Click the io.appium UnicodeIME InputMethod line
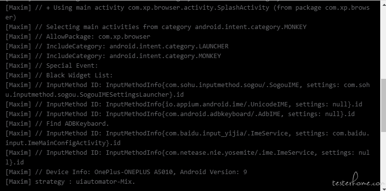 coord(184,104)
